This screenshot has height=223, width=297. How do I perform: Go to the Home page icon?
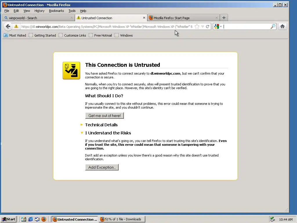(282, 26)
